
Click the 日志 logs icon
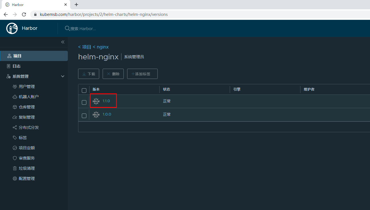tap(9, 66)
